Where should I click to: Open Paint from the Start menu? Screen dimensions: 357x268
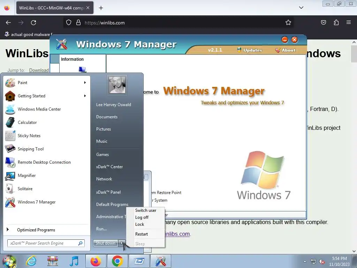47,82
